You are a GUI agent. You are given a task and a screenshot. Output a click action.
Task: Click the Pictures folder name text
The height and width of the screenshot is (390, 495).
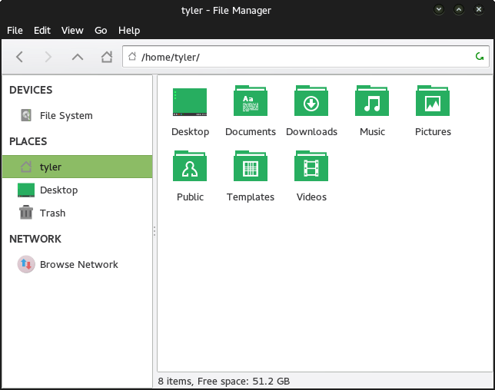[433, 131]
